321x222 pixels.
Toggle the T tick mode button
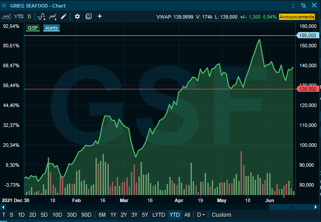(x=4, y=215)
